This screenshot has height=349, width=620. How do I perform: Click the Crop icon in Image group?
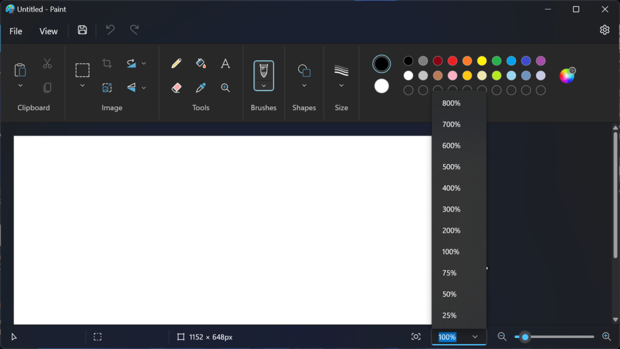[x=107, y=63]
